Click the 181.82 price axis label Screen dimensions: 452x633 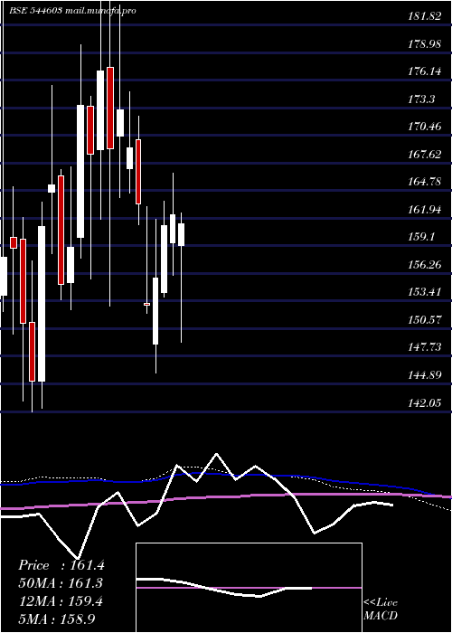pos(424,16)
